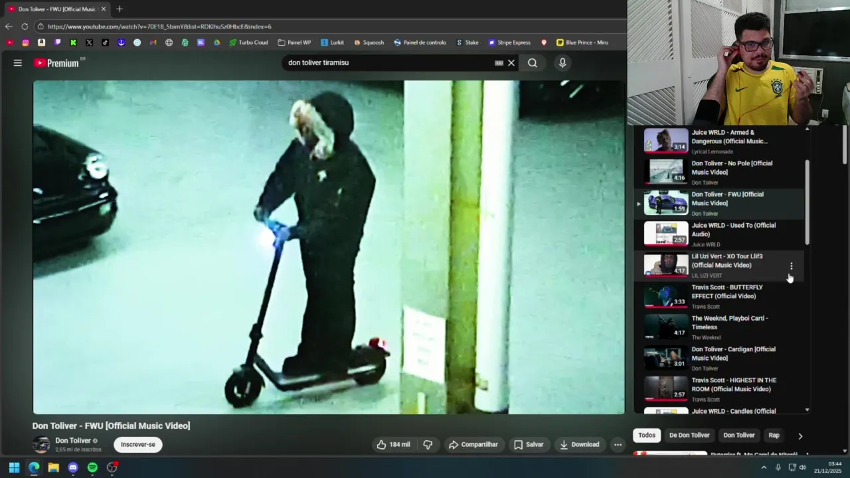Open the Stake bookmark

[x=467, y=42]
